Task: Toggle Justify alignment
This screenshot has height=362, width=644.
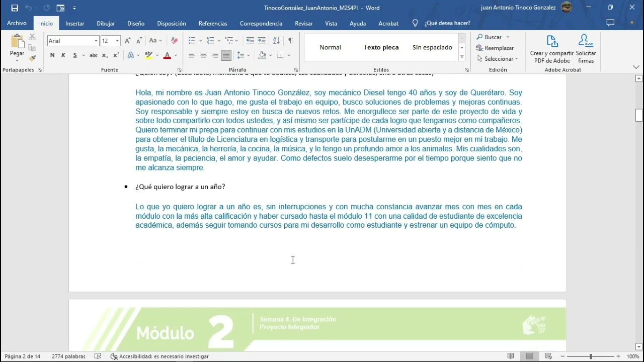Action: point(226,55)
